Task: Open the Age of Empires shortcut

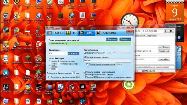Action: tap(71, 17)
